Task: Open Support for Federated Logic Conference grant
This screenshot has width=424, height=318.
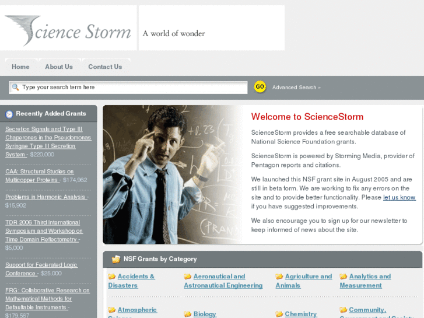Action: click(x=41, y=269)
